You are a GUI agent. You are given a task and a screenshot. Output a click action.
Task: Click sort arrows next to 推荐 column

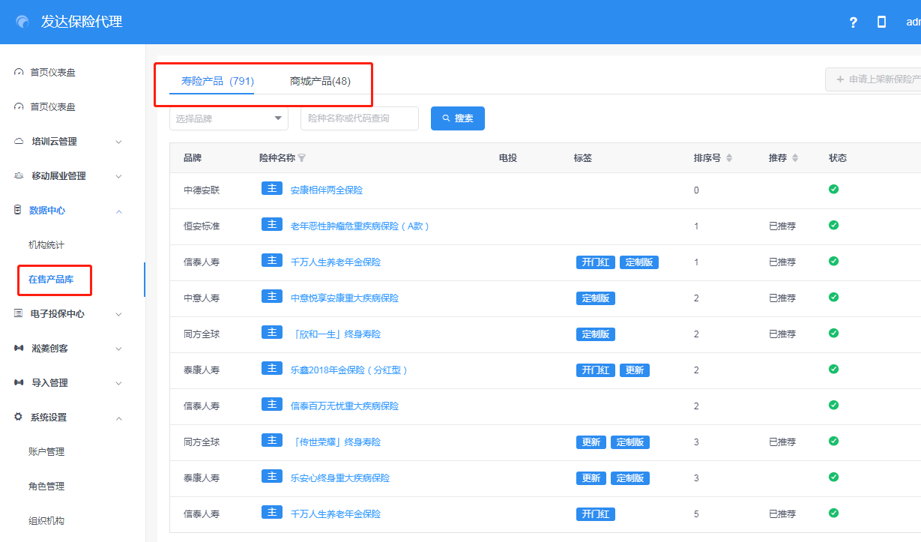[795, 158]
